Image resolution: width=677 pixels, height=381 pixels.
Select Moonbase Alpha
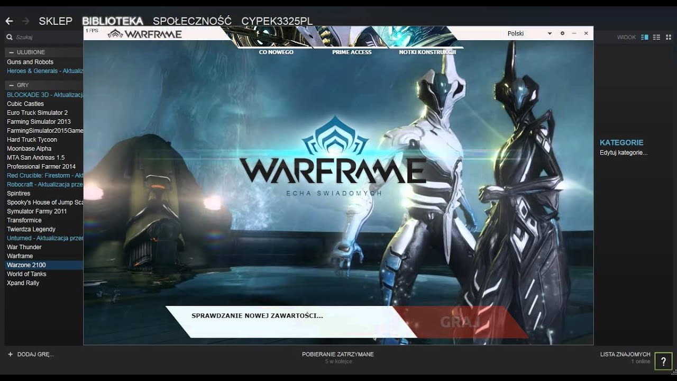pos(29,149)
